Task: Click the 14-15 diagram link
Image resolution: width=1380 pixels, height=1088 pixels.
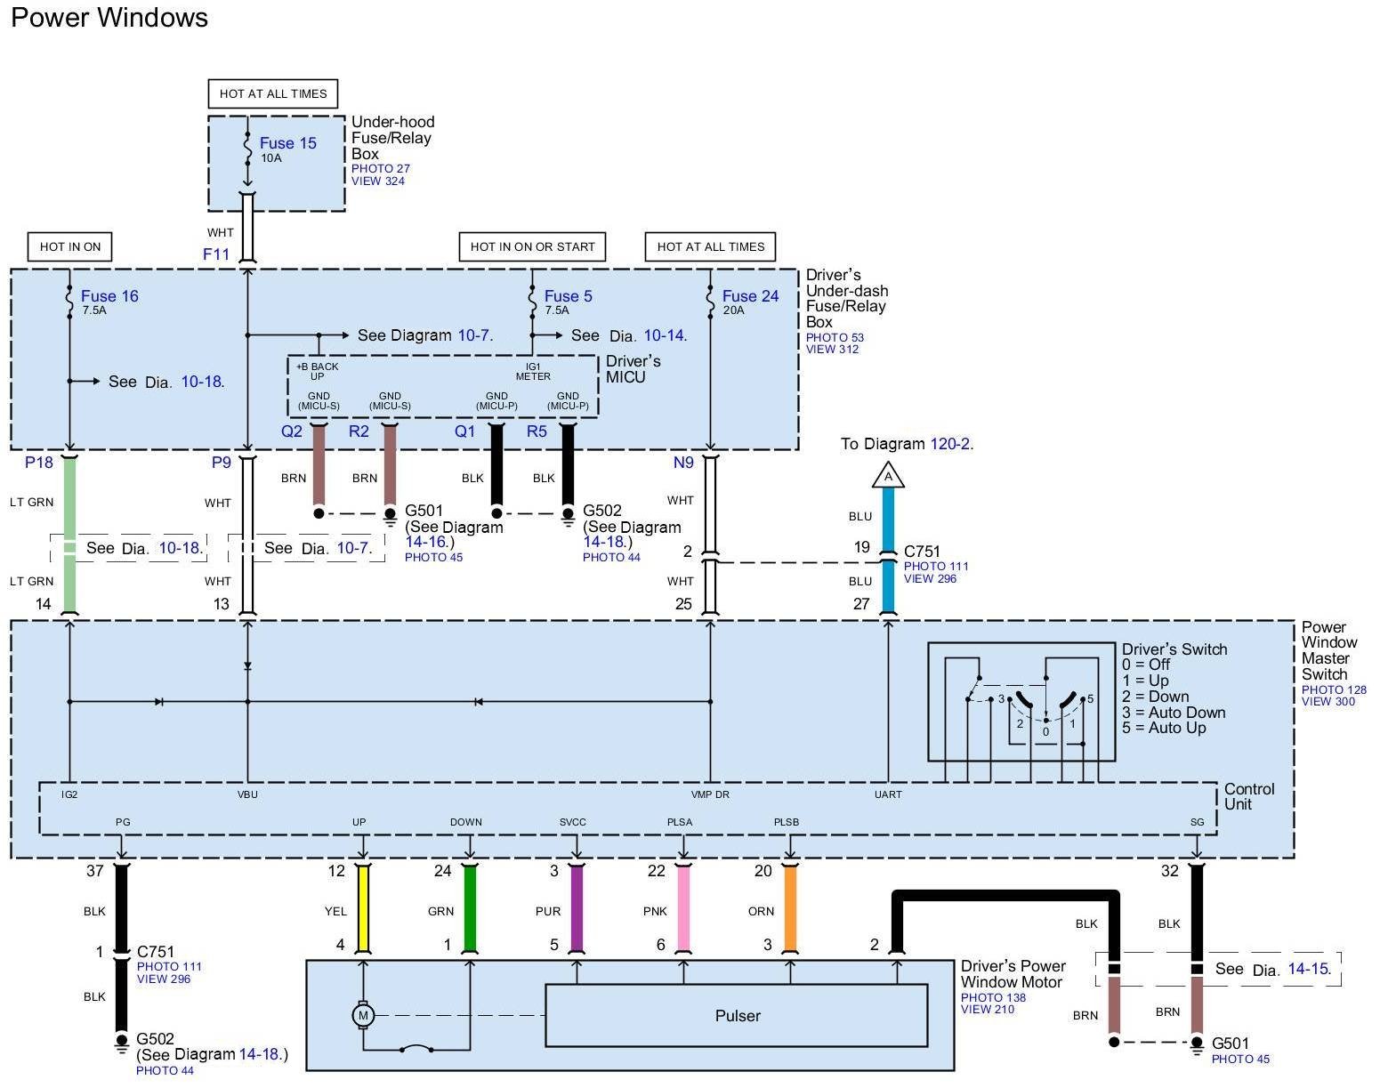Action: tap(1309, 969)
